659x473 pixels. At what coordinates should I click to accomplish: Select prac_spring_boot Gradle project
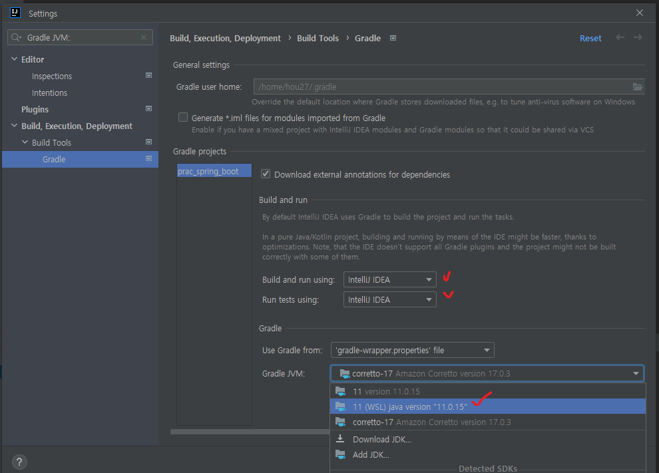[214, 171]
